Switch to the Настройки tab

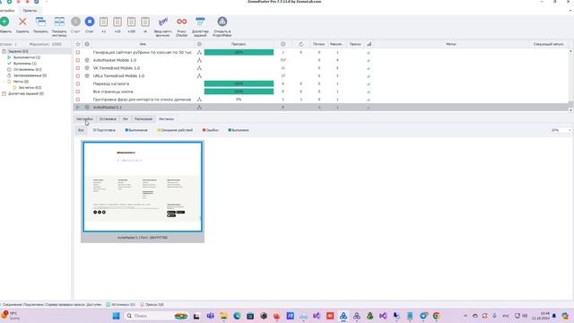(84, 119)
